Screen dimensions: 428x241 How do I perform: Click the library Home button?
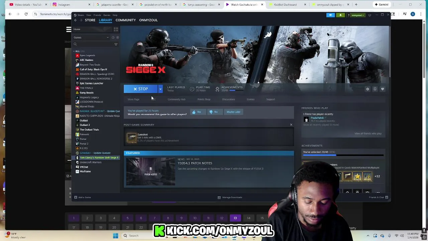[92, 29]
